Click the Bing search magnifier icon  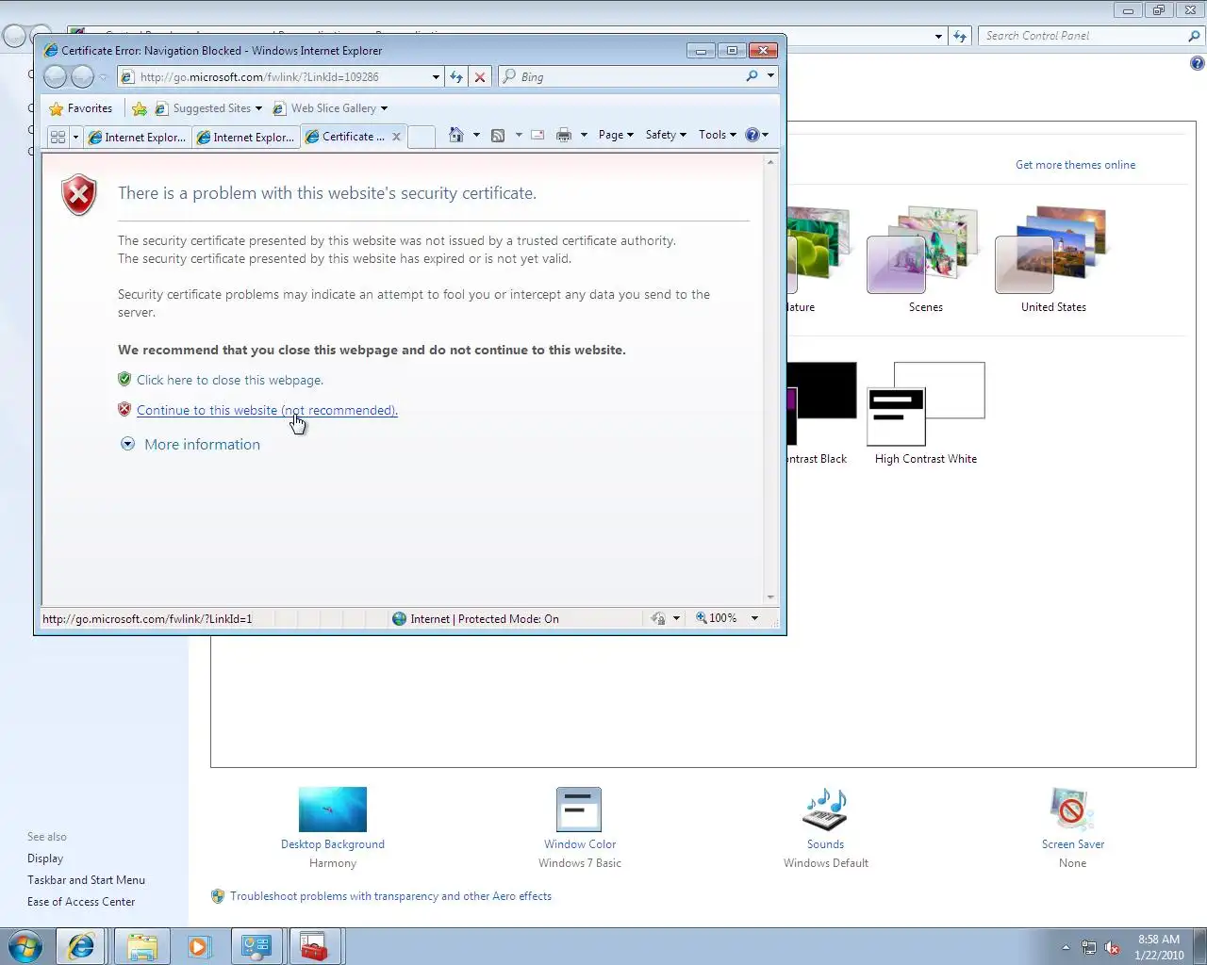click(752, 76)
